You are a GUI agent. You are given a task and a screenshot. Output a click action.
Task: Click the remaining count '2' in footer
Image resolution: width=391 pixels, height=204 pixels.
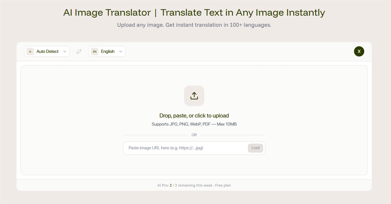point(171,185)
